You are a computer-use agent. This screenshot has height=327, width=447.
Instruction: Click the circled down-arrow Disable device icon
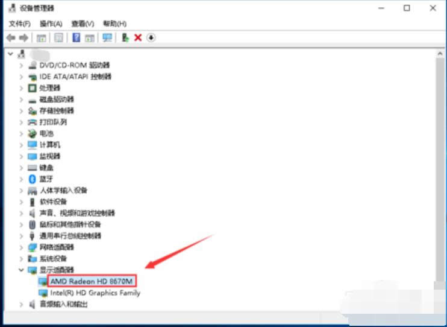(151, 37)
